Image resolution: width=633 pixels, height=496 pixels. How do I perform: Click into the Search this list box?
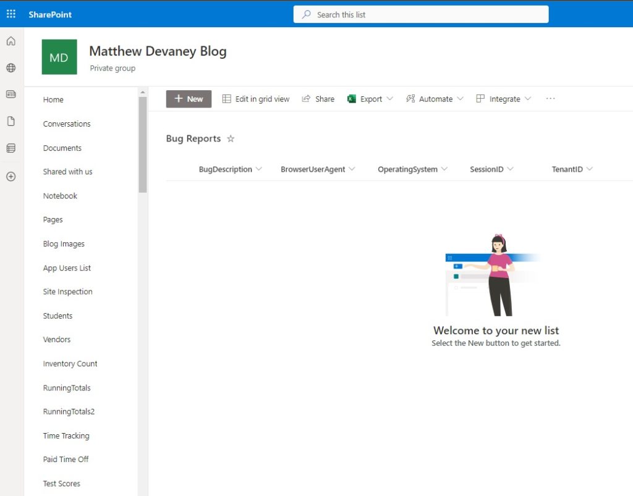click(420, 15)
